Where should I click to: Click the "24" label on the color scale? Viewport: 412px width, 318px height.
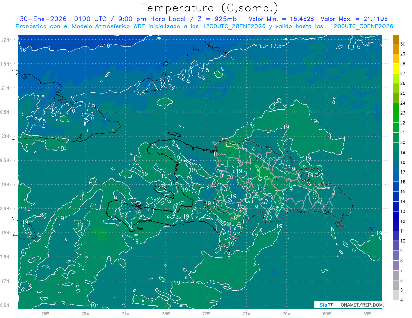(x=403, y=103)
